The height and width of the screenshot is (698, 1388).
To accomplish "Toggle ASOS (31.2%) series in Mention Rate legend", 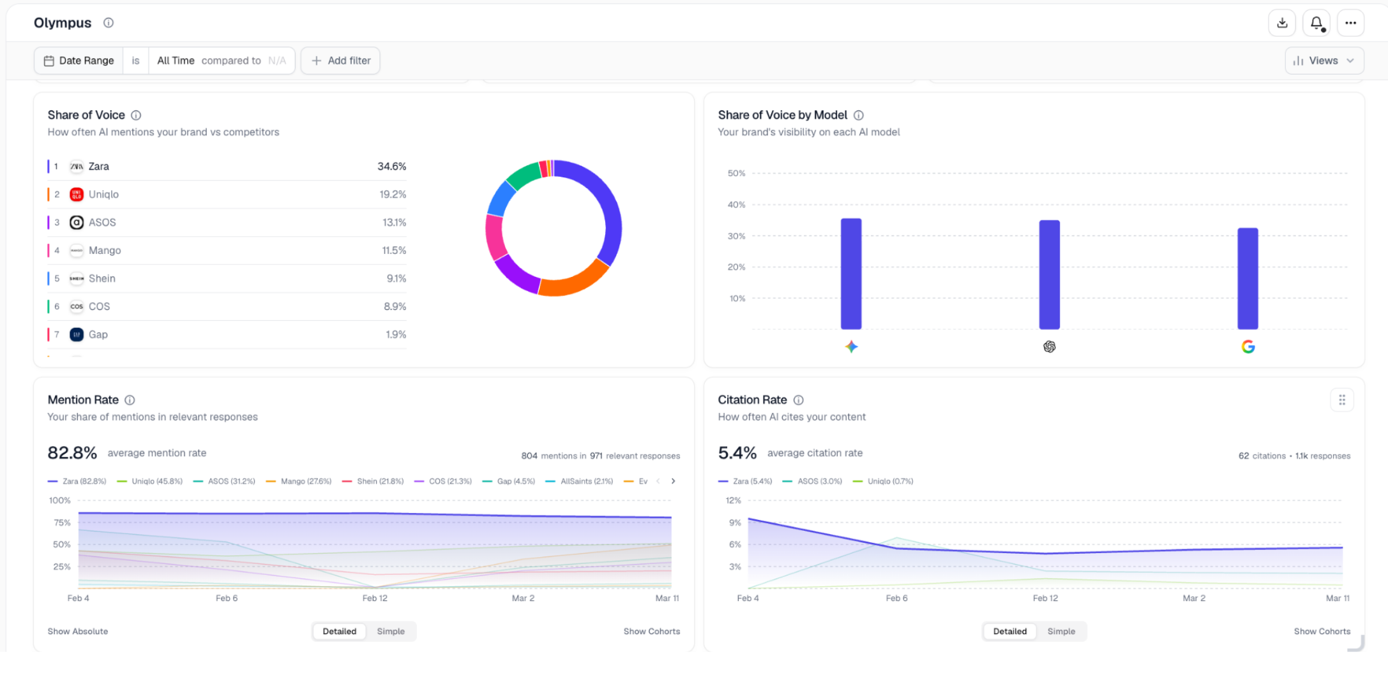I will pyautogui.click(x=224, y=482).
